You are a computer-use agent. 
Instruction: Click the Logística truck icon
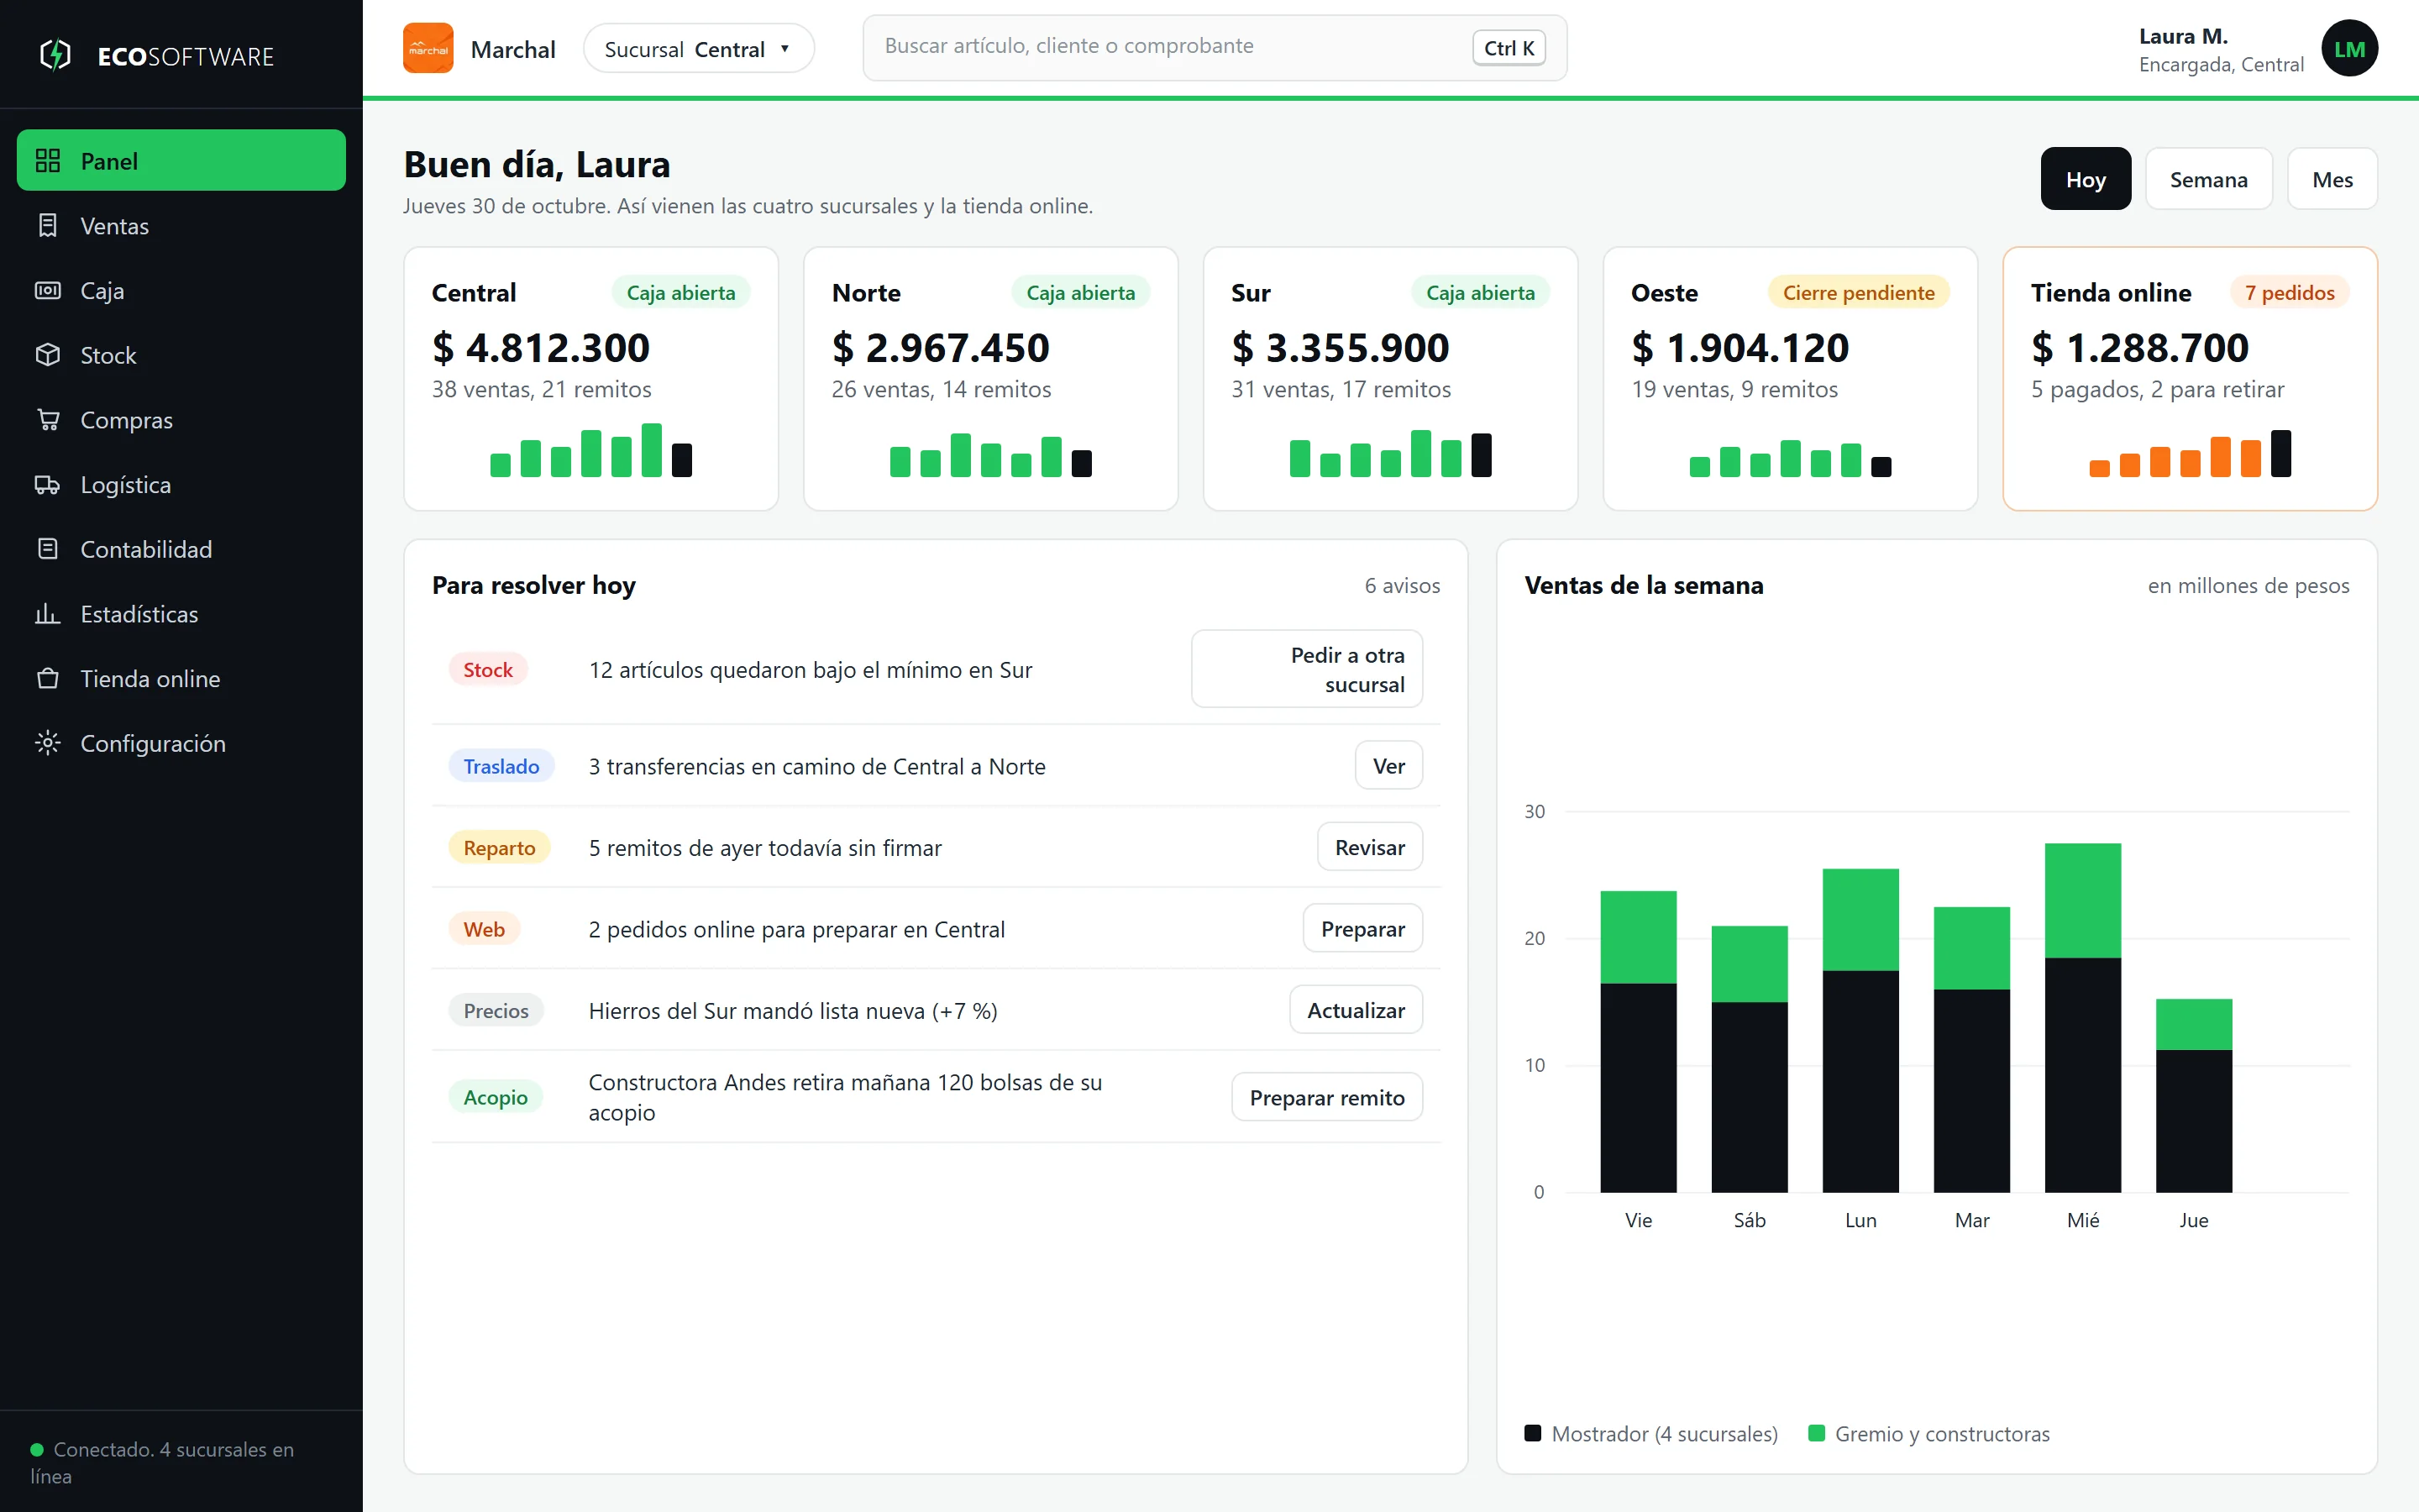coord(48,484)
